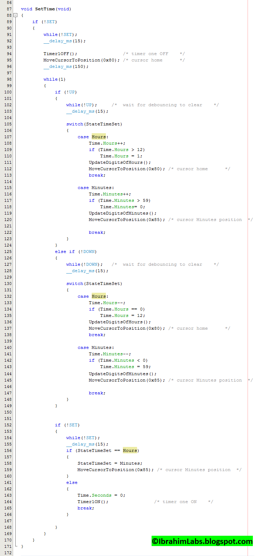Click the 'else if (!DOWN)' statement
Image resolution: width=255 pixels, height=556 pixels.
(76, 252)
